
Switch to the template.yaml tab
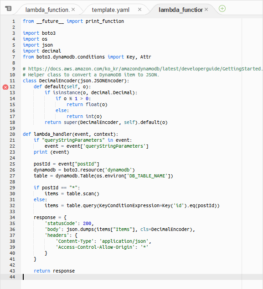[x=111, y=10]
